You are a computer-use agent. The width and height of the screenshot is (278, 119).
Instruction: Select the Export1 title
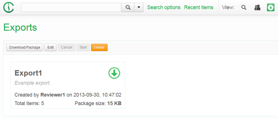point(28,73)
